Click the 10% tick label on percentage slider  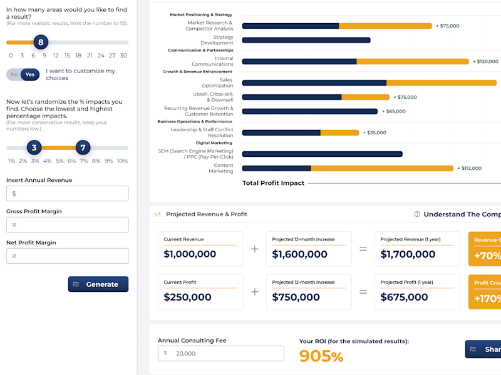[x=122, y=161]
